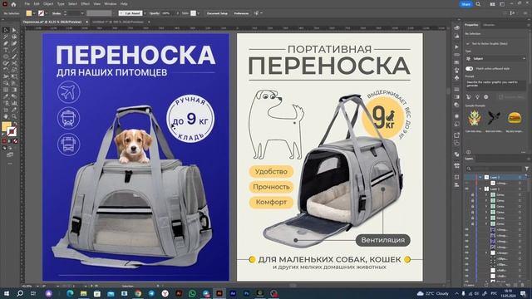
Task: Open the Effect menu
Action: tap(85, 4)
